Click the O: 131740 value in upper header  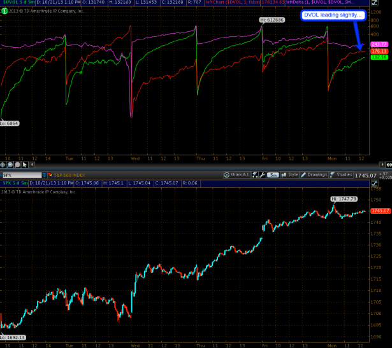click(x=95, y=3)
